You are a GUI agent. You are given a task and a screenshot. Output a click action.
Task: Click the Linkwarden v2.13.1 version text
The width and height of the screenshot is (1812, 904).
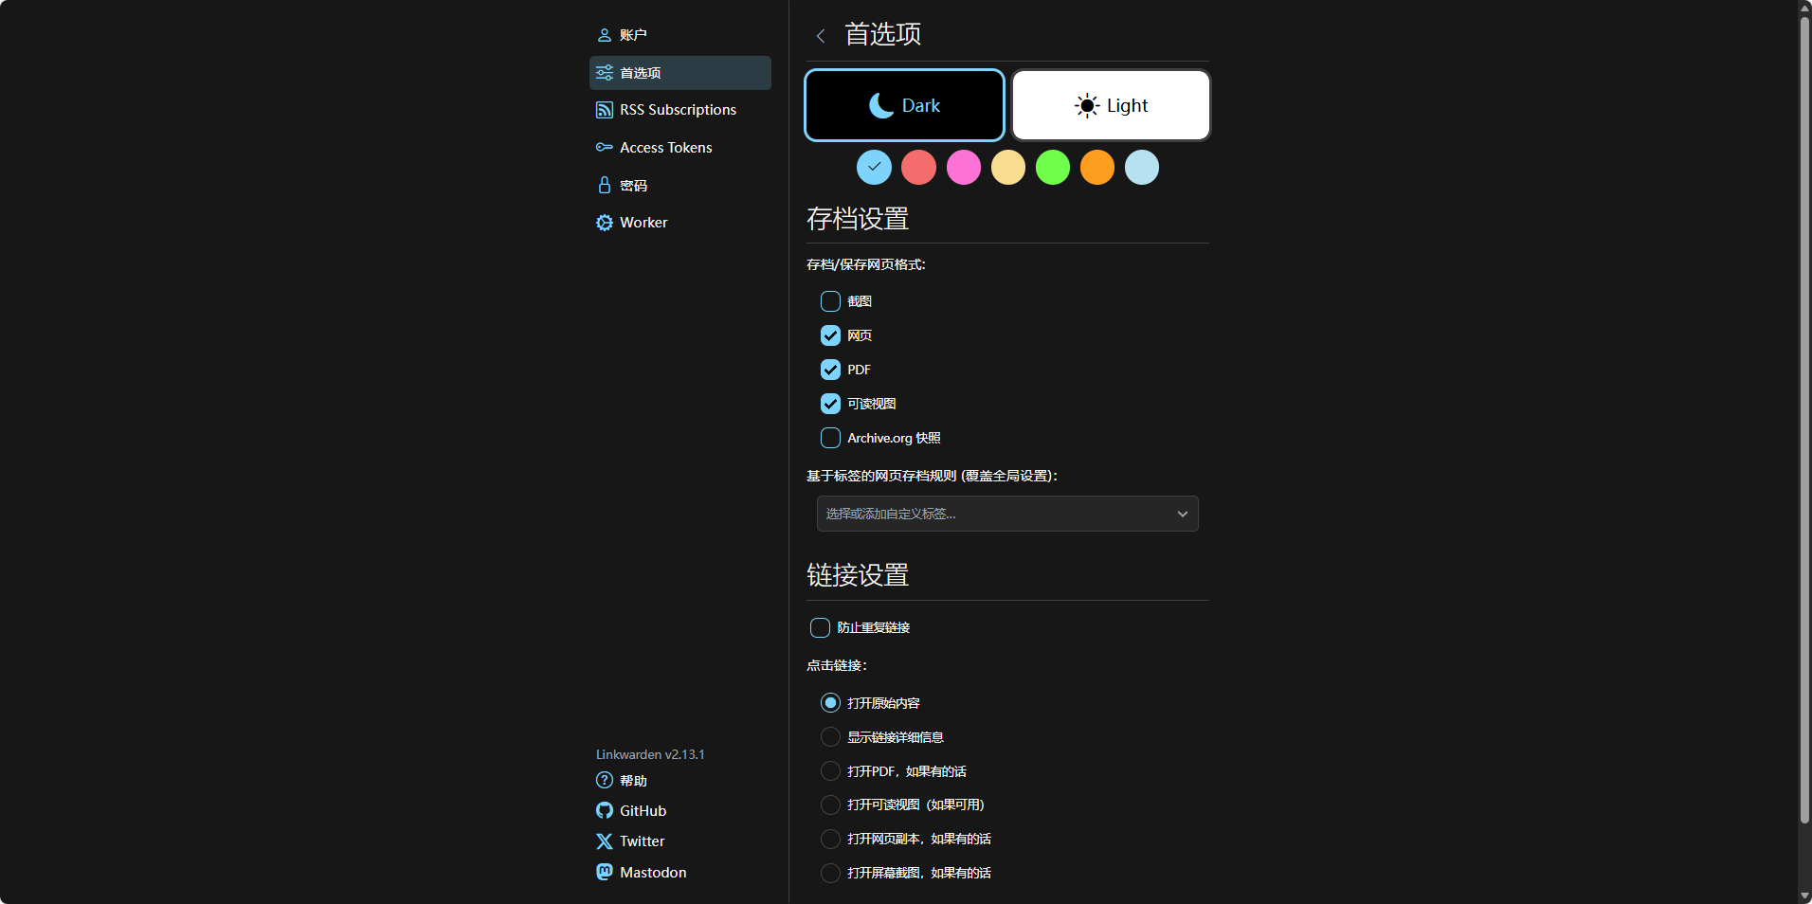[650, 754]
